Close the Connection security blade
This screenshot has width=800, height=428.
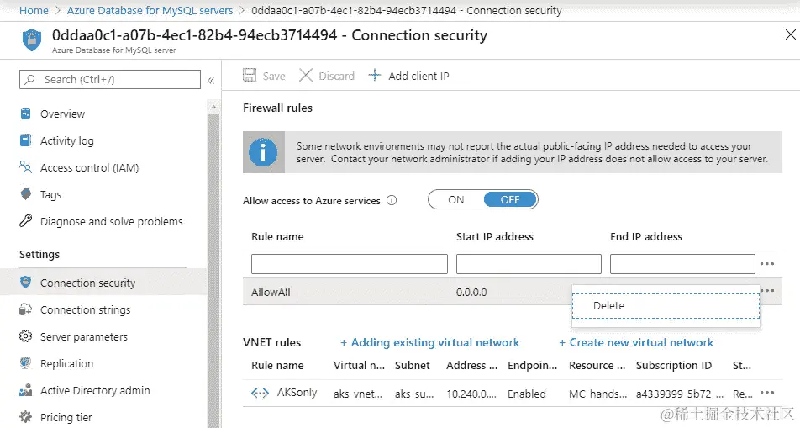(790, 34)
